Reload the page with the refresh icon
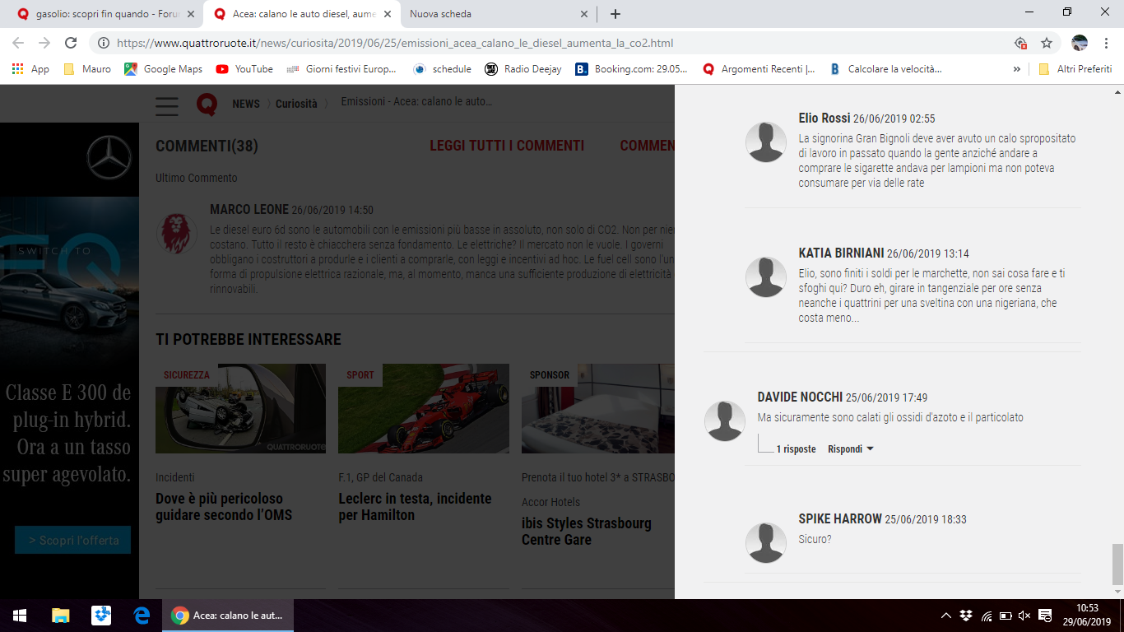The width and height of the screenshot is (1124, 632). 71,43
